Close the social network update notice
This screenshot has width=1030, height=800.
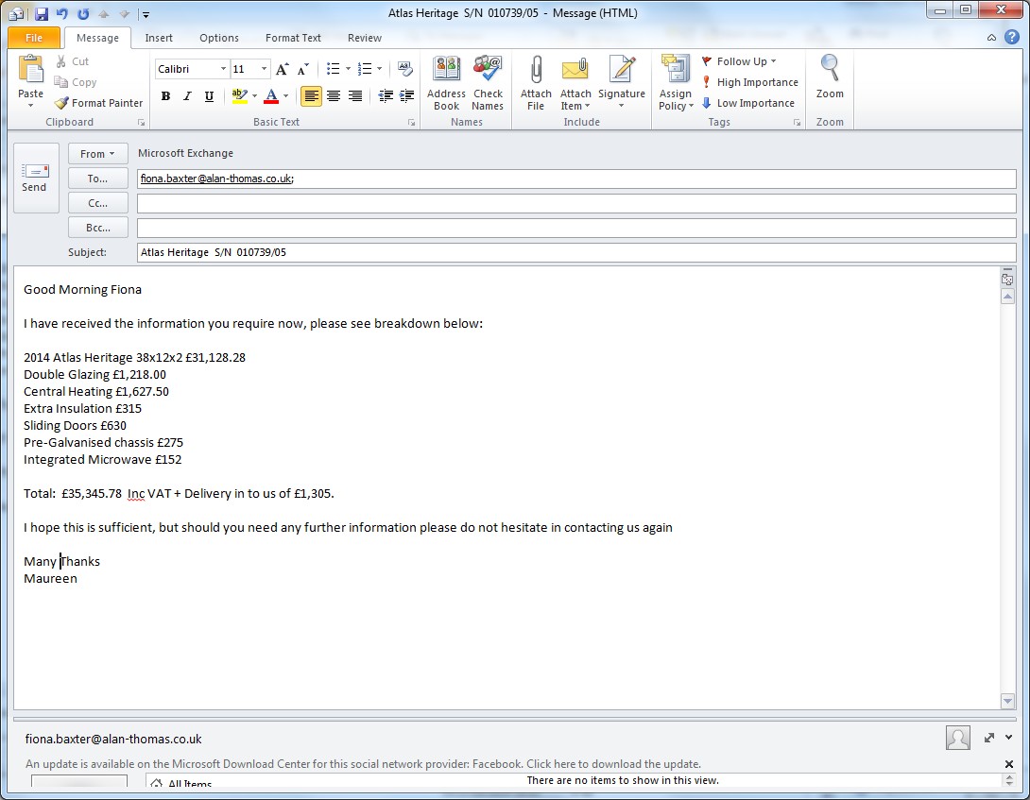(x=1009, y=764)
